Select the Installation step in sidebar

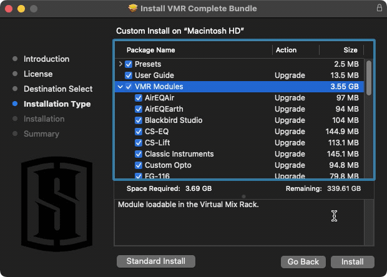coord(44,119)
